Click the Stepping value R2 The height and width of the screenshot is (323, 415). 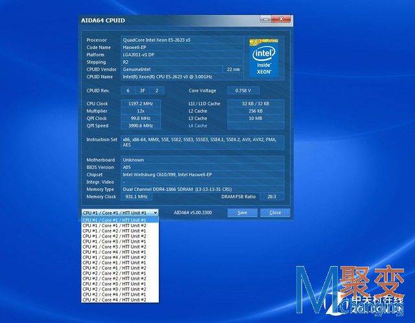click(182, 62)
